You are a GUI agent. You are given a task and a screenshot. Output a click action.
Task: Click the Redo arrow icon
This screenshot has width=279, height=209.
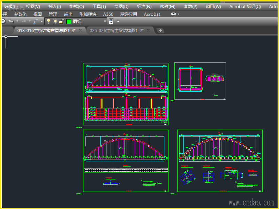pos(23,21)
